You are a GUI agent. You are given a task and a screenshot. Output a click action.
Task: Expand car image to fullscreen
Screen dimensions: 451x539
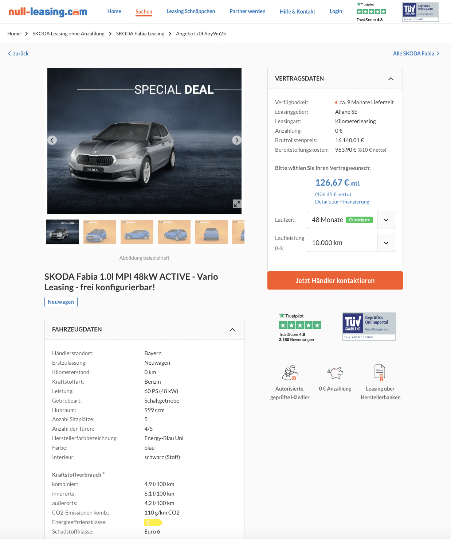pyautogui.click(x=237, y=204)
